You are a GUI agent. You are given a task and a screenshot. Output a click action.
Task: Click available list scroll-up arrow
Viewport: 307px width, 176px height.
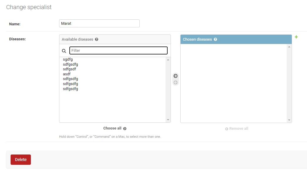(x=168, y=59)
